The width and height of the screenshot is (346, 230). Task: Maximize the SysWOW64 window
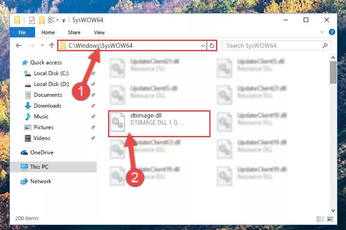(x=306, y=20)
